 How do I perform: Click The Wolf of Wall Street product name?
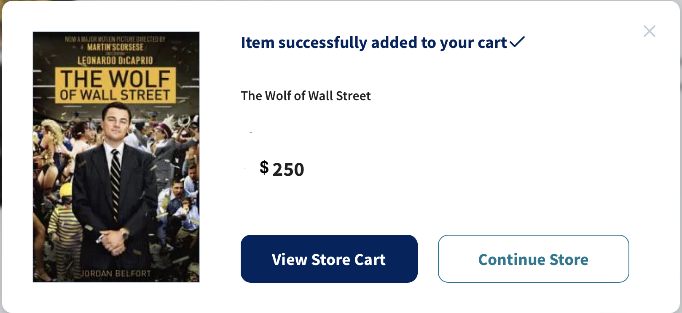[x=306, y=96]
